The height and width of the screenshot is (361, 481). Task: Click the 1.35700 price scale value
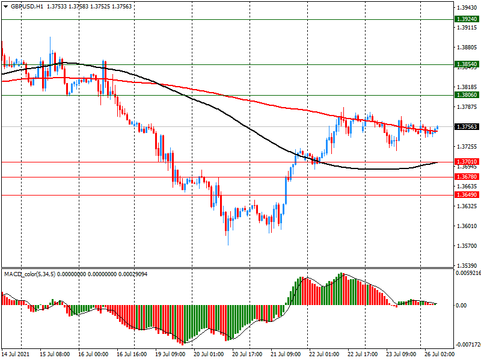pyautogui.click(x=467, y=246)
